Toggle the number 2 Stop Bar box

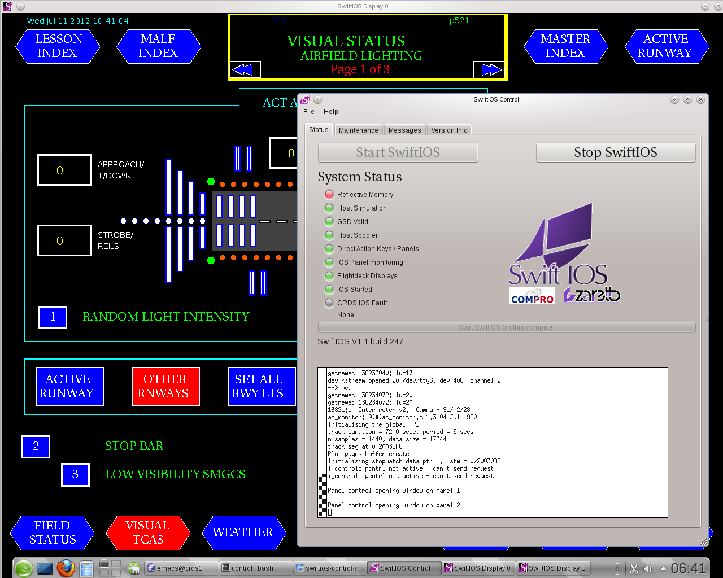36,446
